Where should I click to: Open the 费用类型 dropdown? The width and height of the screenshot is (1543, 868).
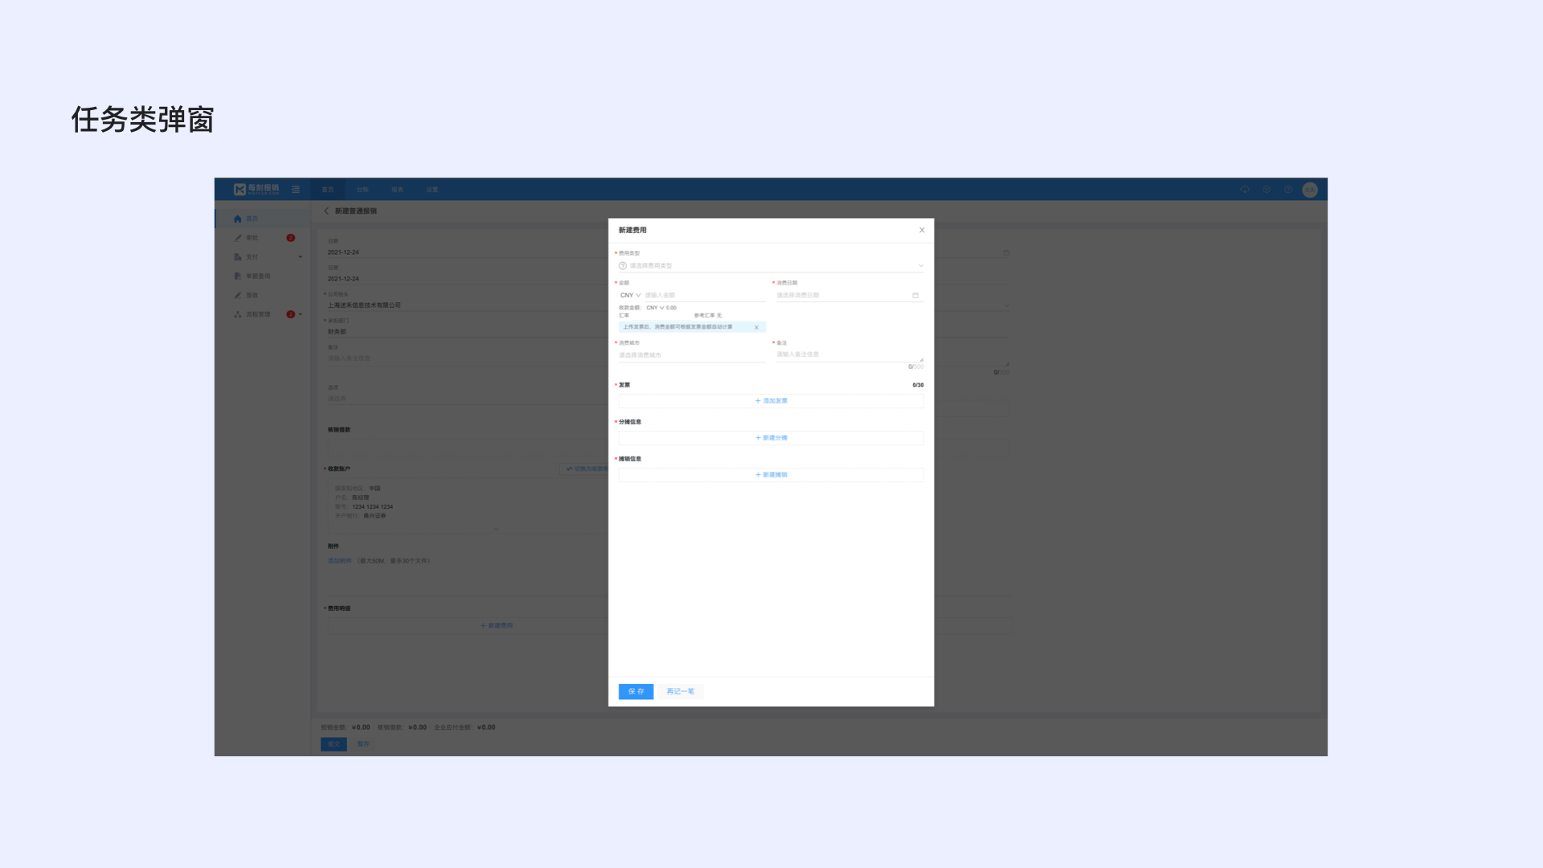(771, 266)
